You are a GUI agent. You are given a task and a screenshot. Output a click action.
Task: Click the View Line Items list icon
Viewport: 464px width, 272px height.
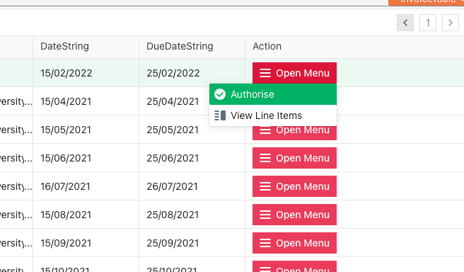(x=220, y=115)
